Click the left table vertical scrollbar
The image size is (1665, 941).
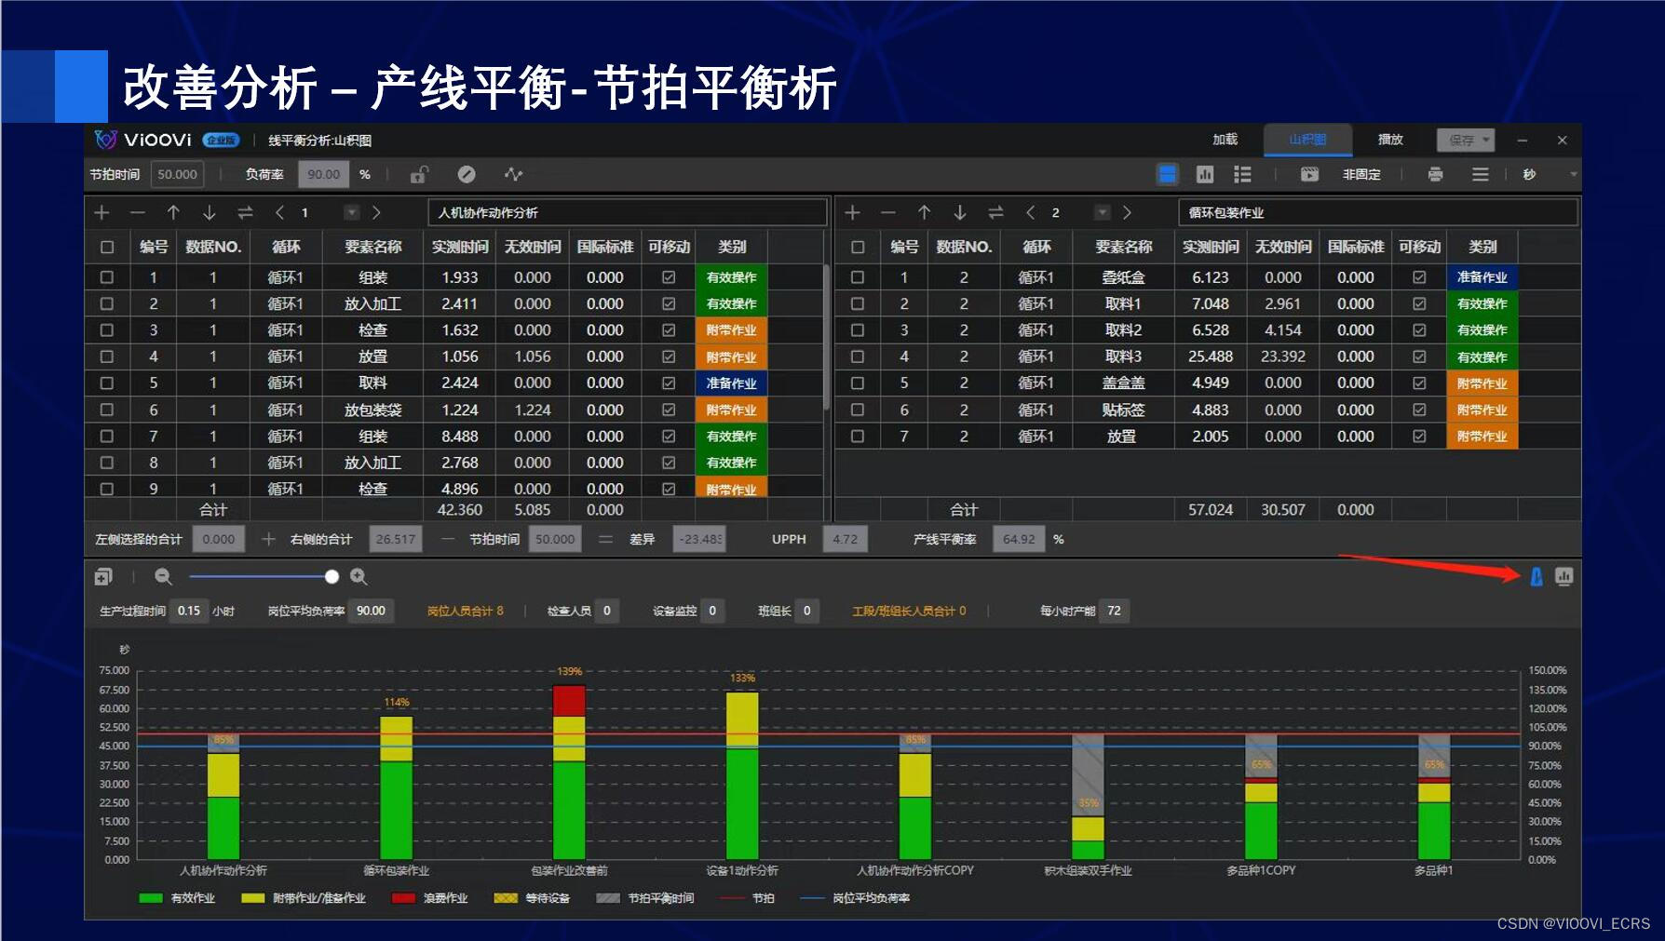[x=826, y=337]
